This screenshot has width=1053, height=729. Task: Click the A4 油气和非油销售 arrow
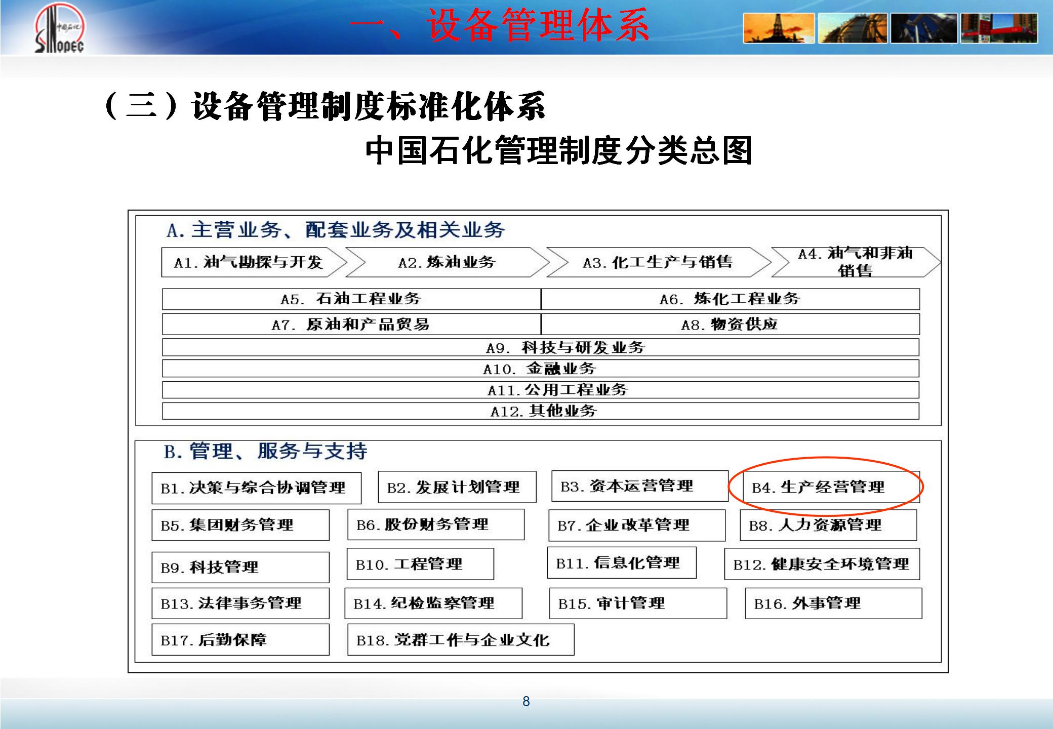[855, 262]
